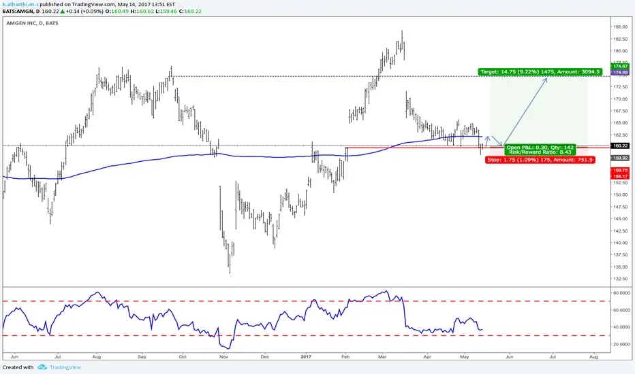Open the k.alharthi.m.s author link
This screenshot has height=374, width=635.
pos(20,5)
